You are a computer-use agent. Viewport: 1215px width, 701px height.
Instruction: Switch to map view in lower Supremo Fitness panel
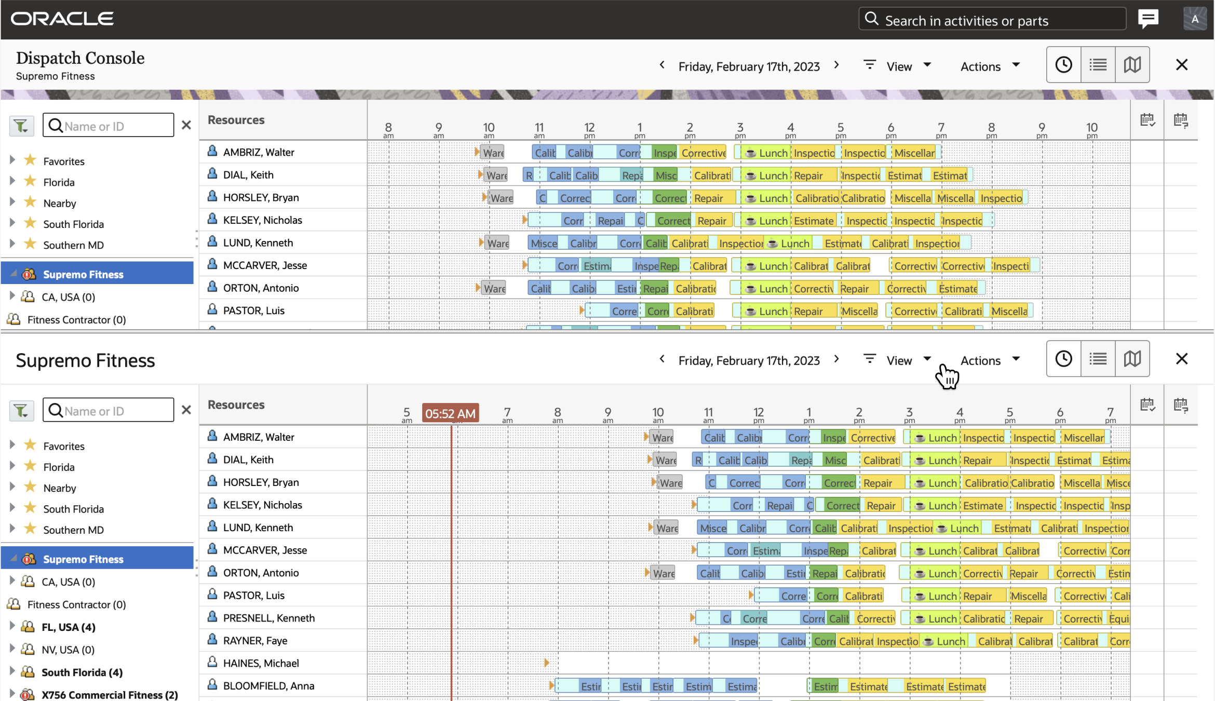tap(1132, 359)
